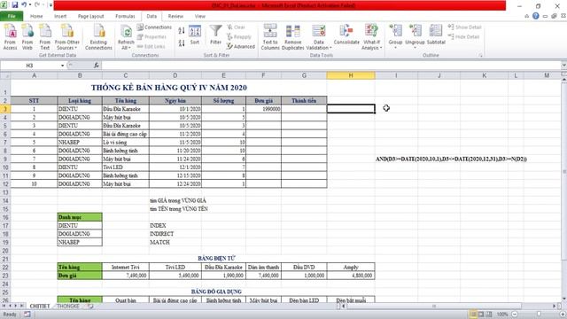Switch to the Home ribbon tab
Image resolution: width=567 pixels, height=319 pixels.
[x=36, y=16]
